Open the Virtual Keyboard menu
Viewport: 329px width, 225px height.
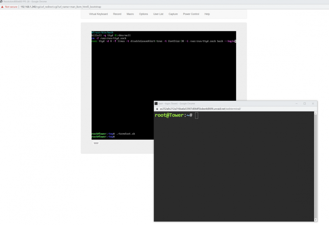[x=98, y=14]
